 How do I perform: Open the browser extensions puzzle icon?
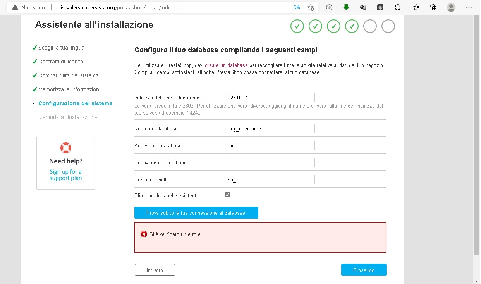397,7
